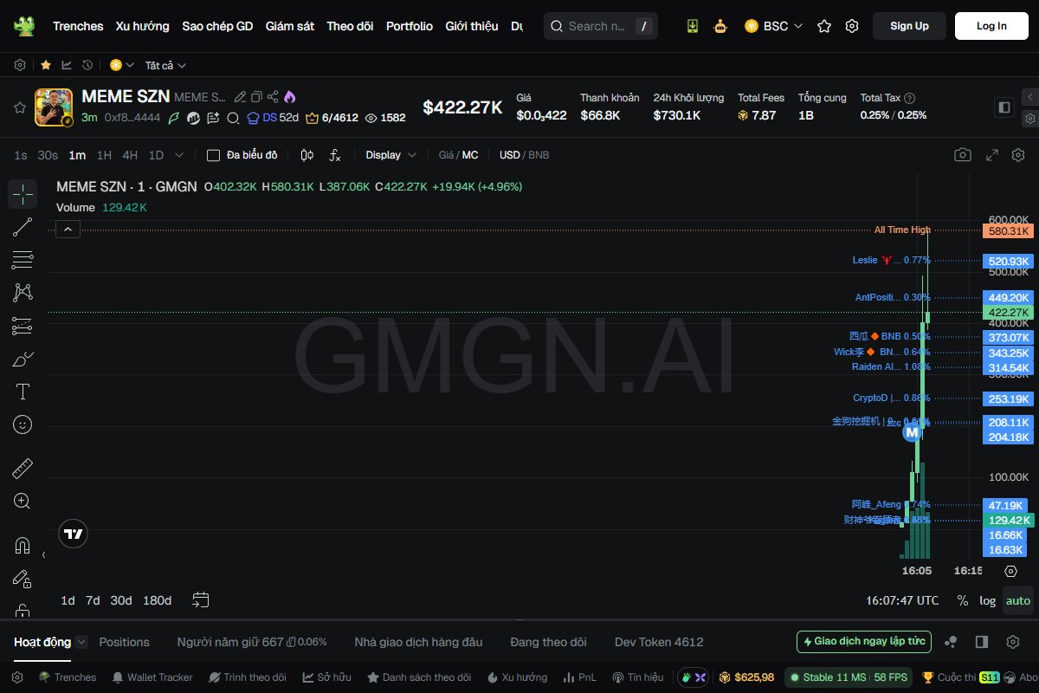1039x693 pixels.
Task: Toggle the side panel layout icon
Action: coord(1004,107)
